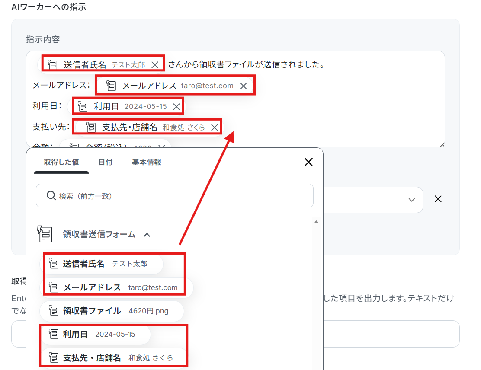Remove the メールアドレス chip from instructions
This screenshot has width=481, height=370.
pyautogui.click(x=244, y=86)
